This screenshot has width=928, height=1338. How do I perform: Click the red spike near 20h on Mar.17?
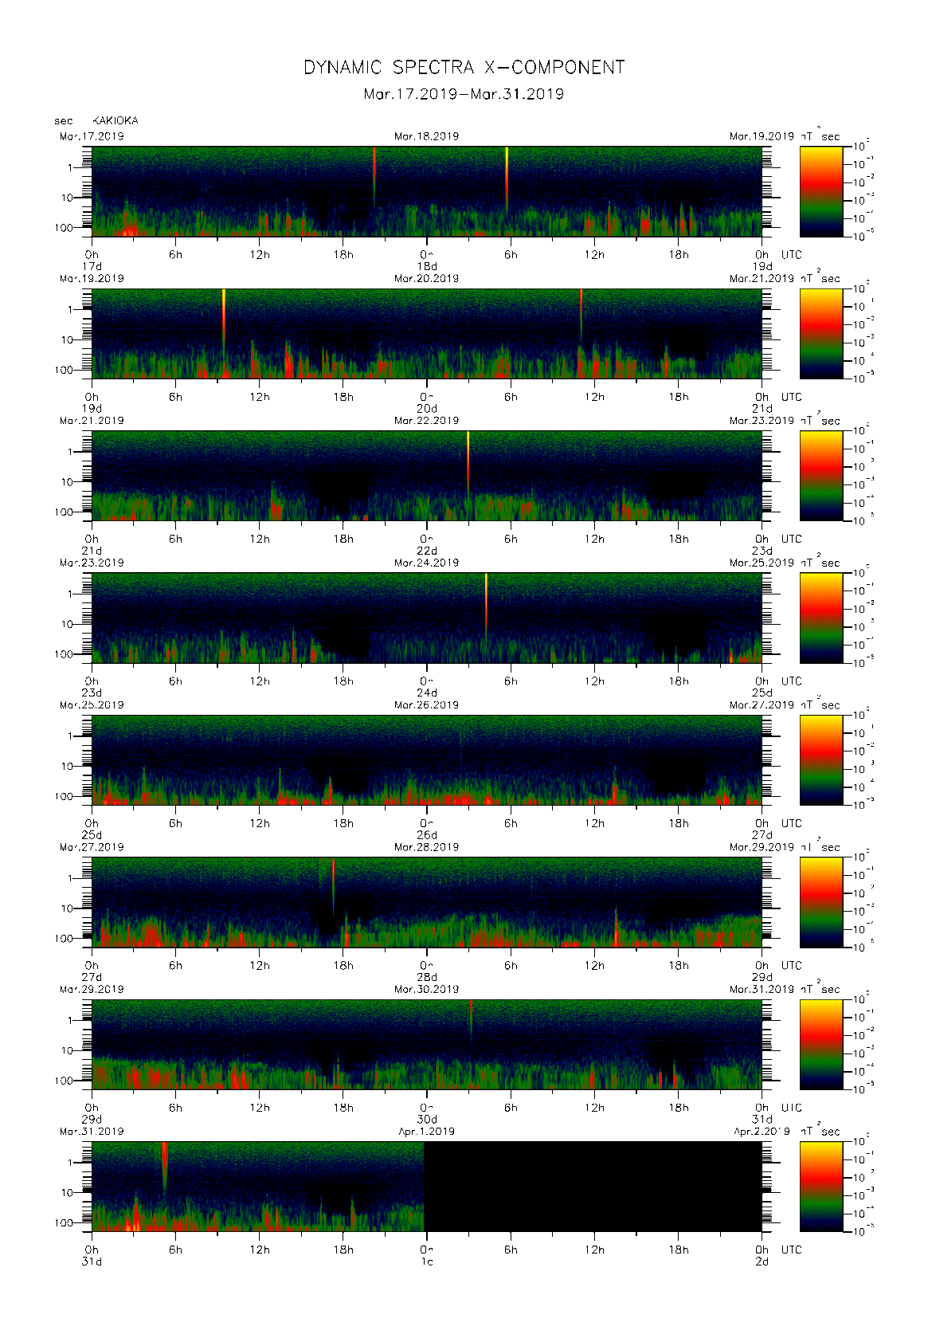coord(374,177)
